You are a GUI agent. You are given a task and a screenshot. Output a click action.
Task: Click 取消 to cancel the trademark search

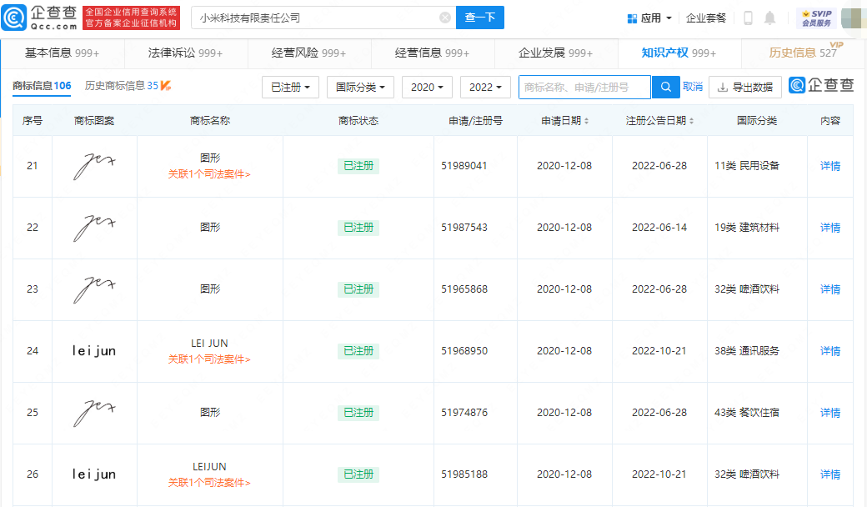(x=693, y=87)
